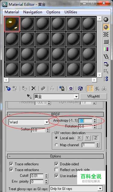Toggle the Use irradiance map checkbox
113x192 pixels.
56,176
